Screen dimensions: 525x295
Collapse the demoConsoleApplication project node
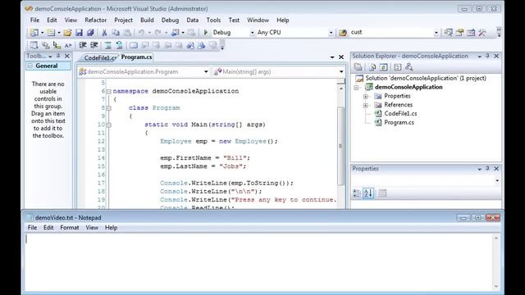(x=356, y=88)
